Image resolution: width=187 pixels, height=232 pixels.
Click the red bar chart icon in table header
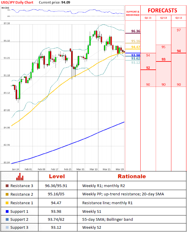[20, 176]
